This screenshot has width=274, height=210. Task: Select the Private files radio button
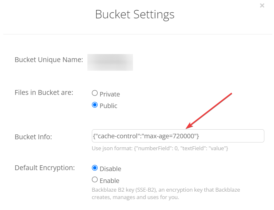click(x=95, y=93)
